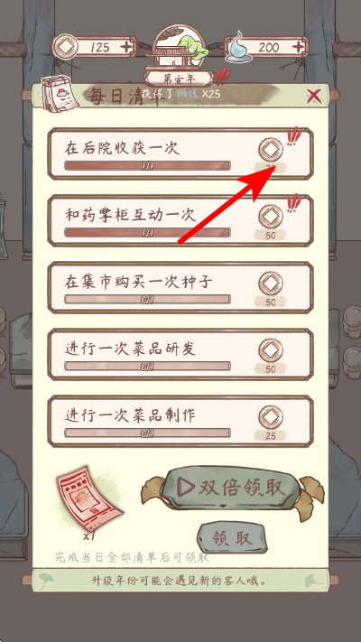
Task: Claim coin reward for 在后院收获一次
Action: tap(271, 150)
